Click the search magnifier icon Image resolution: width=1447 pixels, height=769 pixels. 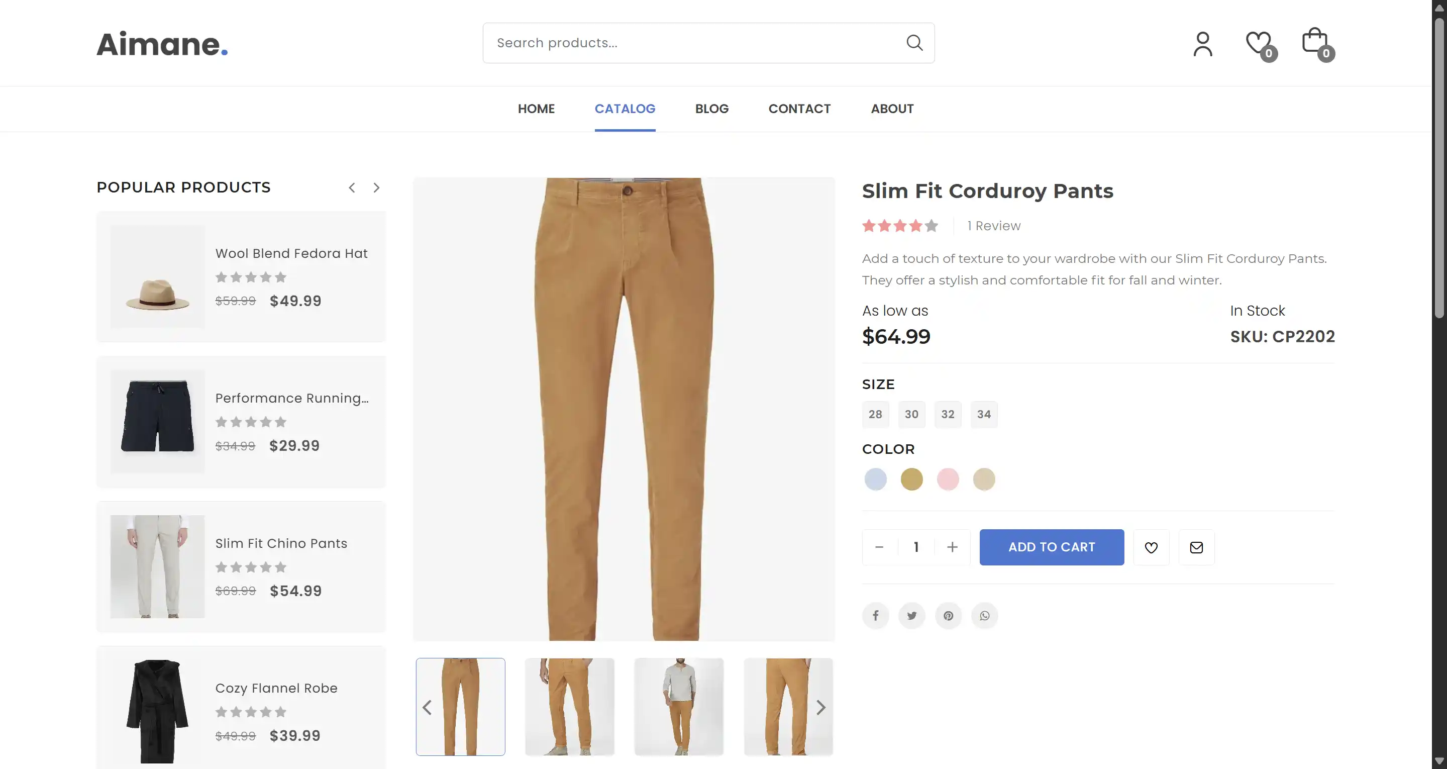pos(914,43)
